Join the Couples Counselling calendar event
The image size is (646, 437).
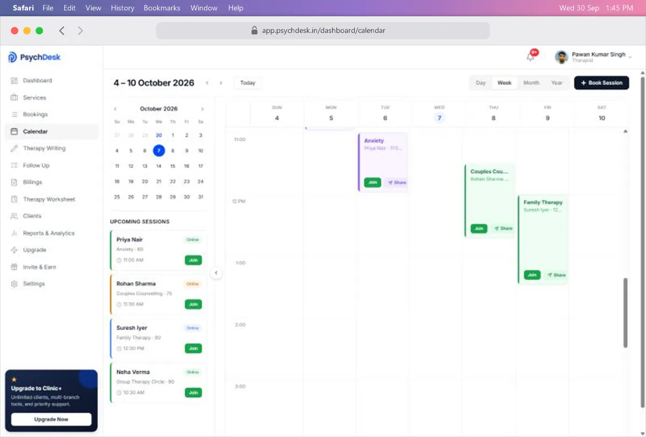coord(479,228)
